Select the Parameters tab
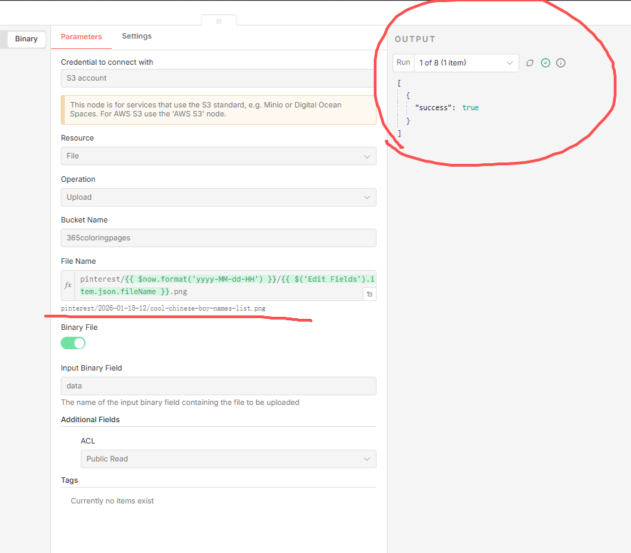Screen dimensions: 631x553 pyautogui.click(x=81, y=37)
